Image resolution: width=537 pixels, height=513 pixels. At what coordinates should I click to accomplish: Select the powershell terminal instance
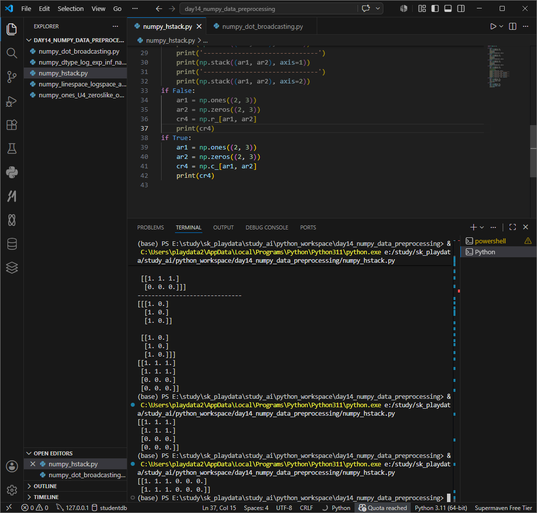[498, 241]
